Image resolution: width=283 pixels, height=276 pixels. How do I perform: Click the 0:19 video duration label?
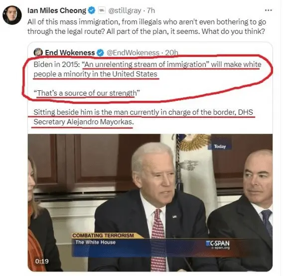click(x=42, y=261)
